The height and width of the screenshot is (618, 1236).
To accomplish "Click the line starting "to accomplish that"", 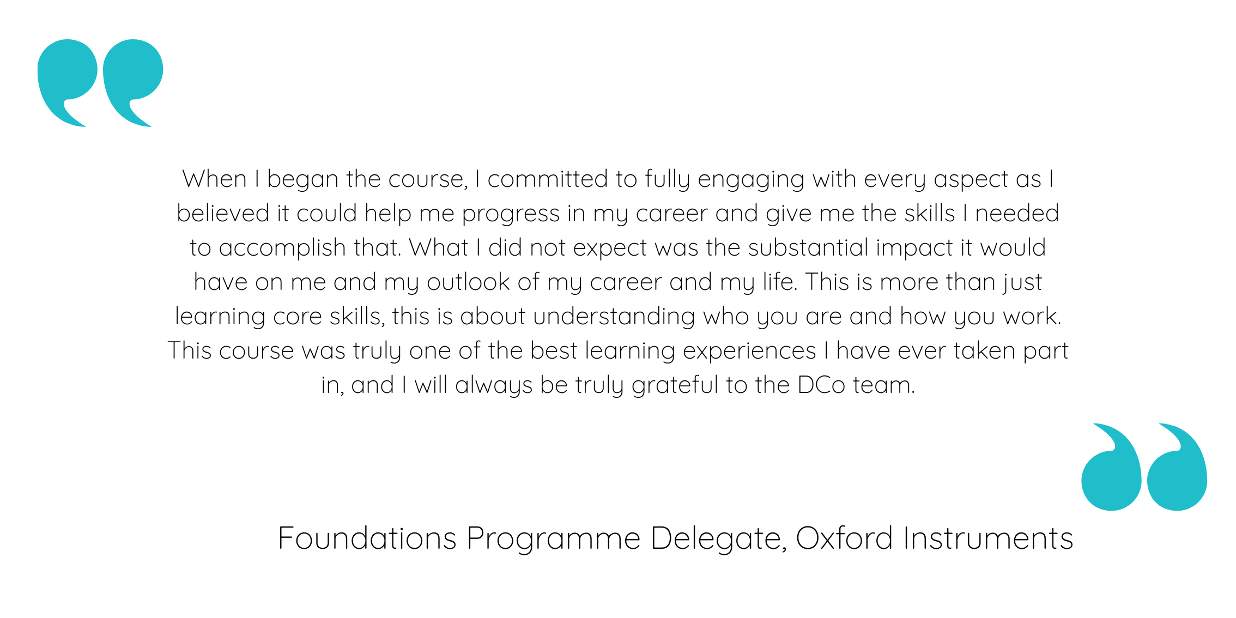I will [617, 248].
